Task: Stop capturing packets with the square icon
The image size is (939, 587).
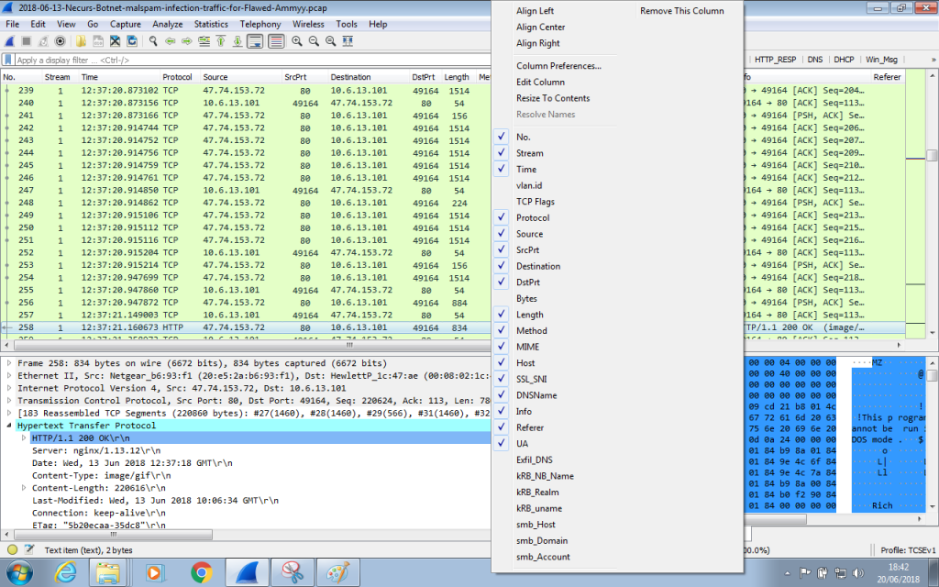Action: click(x=27, y=41)
